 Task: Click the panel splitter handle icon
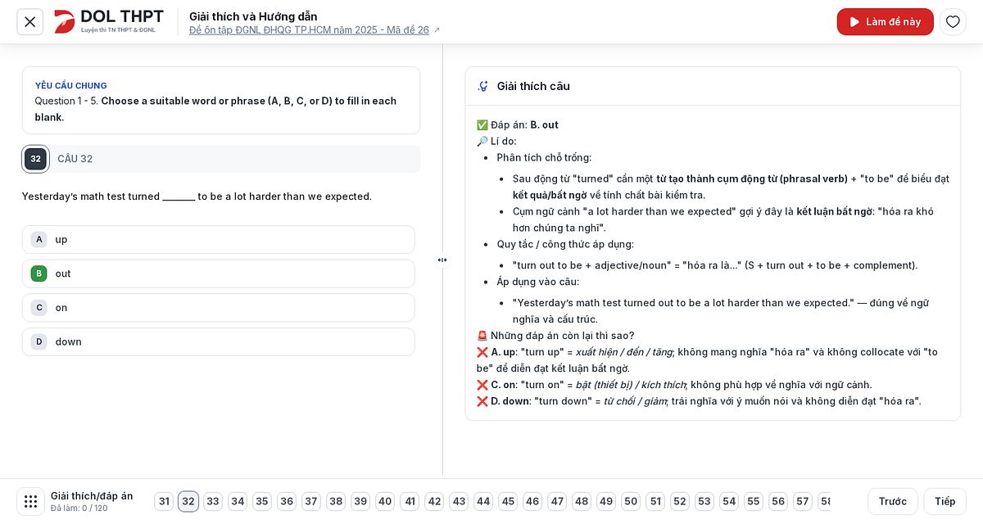click(x=442, y=260)
